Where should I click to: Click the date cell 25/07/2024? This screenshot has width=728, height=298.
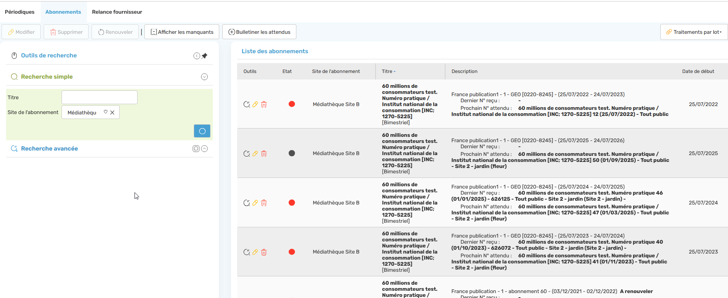coord(703,203)
